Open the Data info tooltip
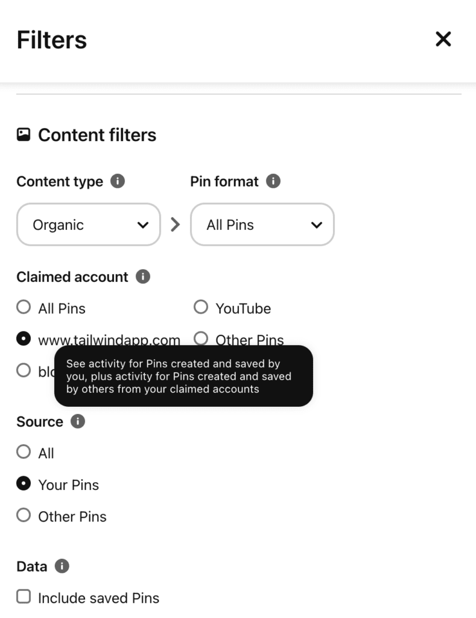This screenshot has width=476, height=618. pos(63,566)
